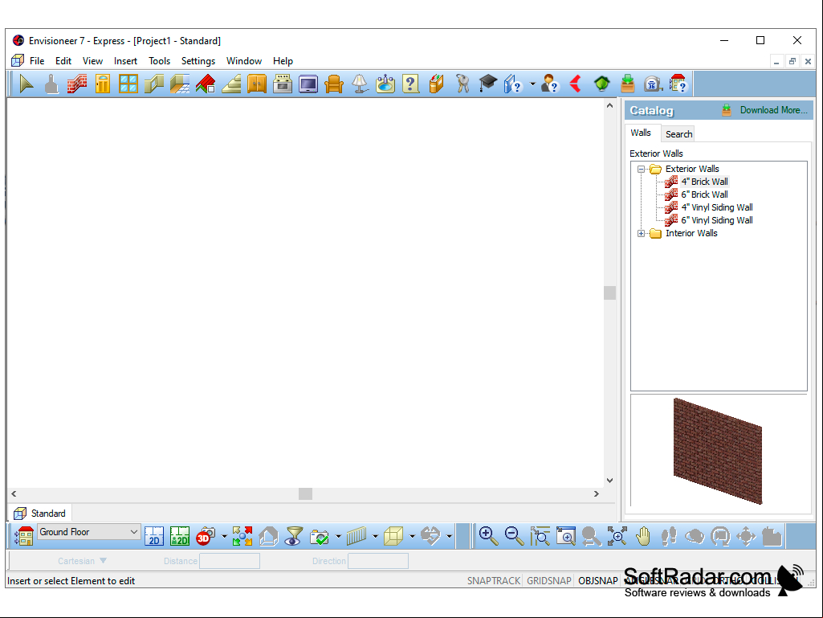Screen dimensions: 823x618
Task: Choose the Doors tool icon
Action: pos(103,84)
